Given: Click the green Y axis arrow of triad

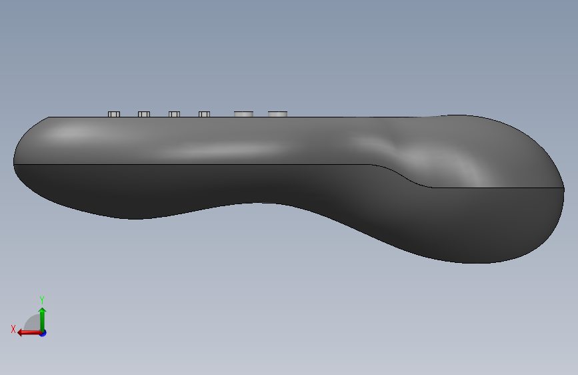Looking at the screenshot, I should click(43, 319).
